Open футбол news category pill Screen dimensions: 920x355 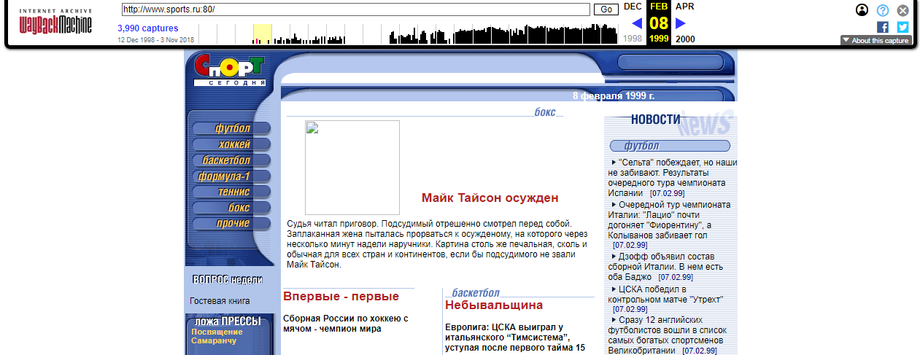[670, 146]
